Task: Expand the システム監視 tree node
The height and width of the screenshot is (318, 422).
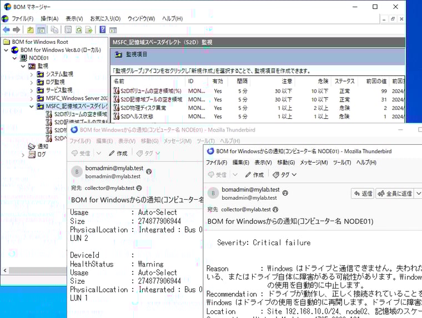Action: (32, 74)
